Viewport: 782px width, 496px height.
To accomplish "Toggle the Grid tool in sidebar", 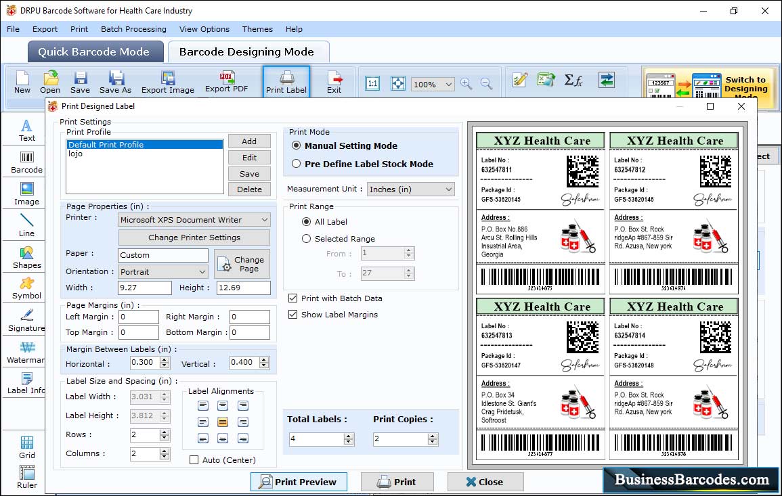I will point(27,448).
